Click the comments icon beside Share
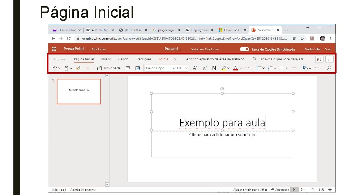This screenshot has width=347, height=195. (329, 59)
